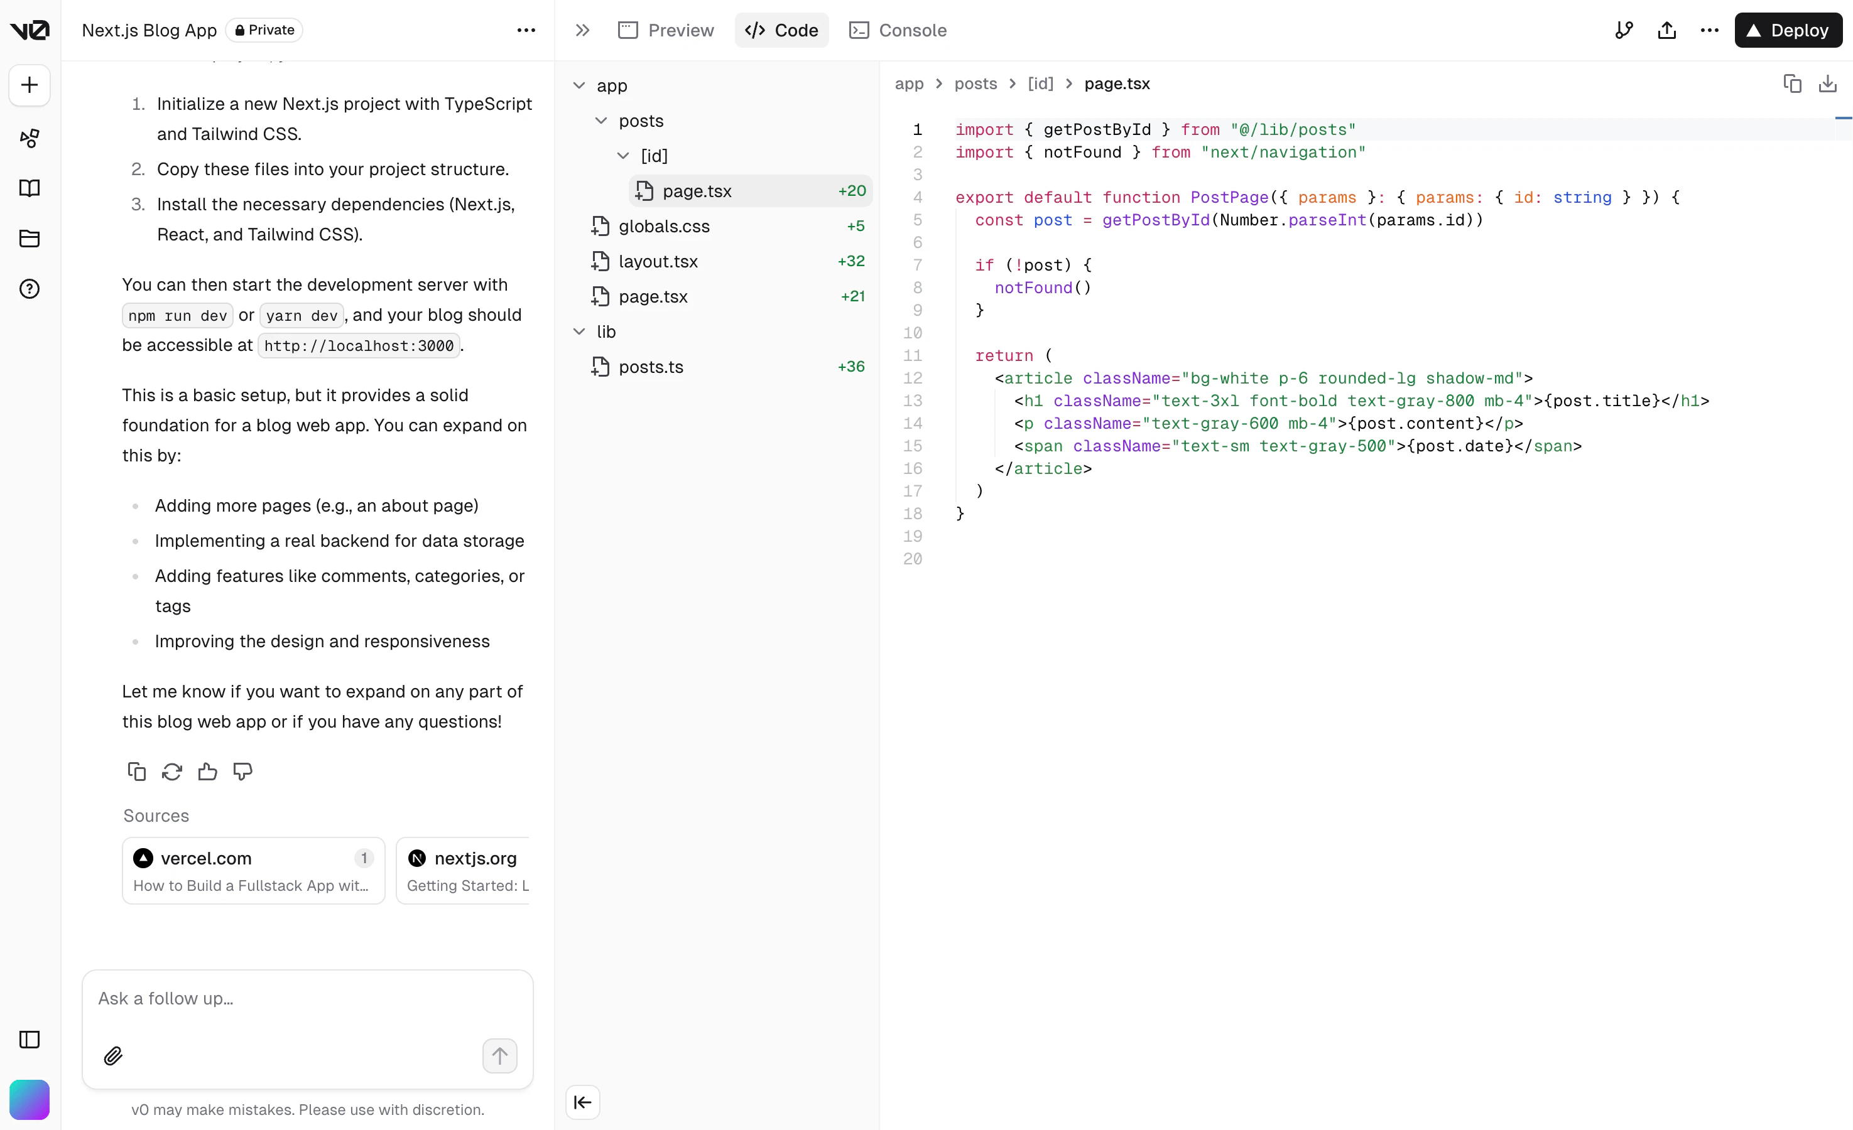Click the share upload icon
The image size is (1853, 1130).
click(x=1666, y=30)
